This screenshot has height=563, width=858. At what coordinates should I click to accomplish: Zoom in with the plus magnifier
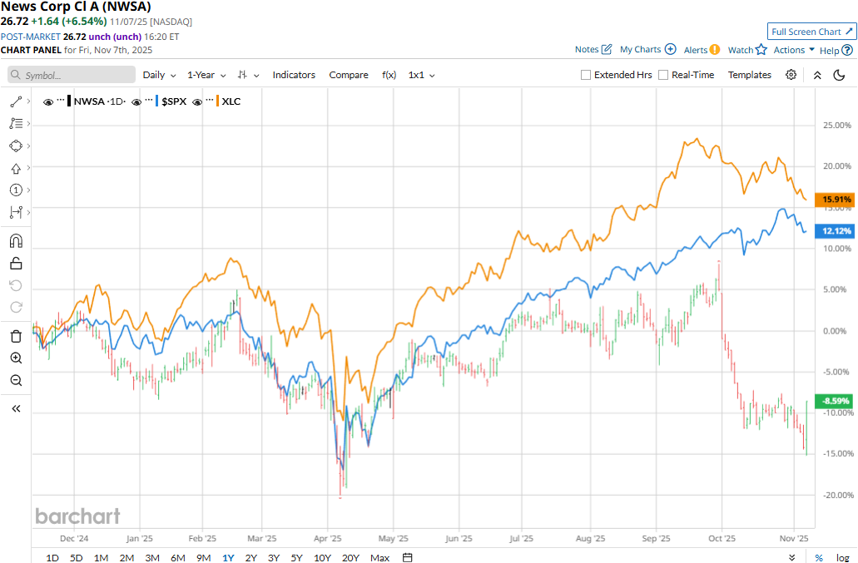point(16,358)
